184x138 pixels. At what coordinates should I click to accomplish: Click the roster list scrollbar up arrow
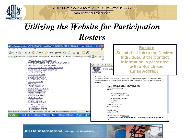103,60
